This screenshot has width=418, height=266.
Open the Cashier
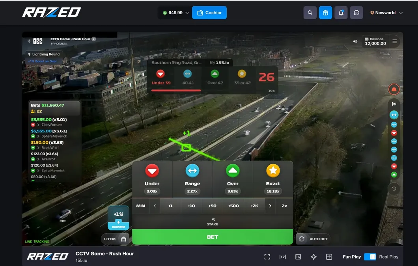[209, 12]
